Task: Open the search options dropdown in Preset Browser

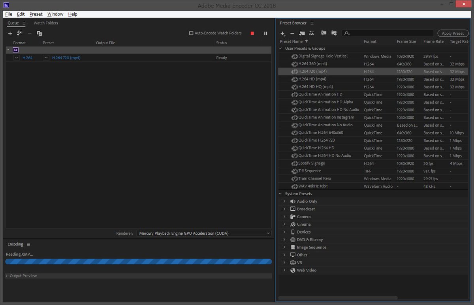Action: (x=347, y=34)
